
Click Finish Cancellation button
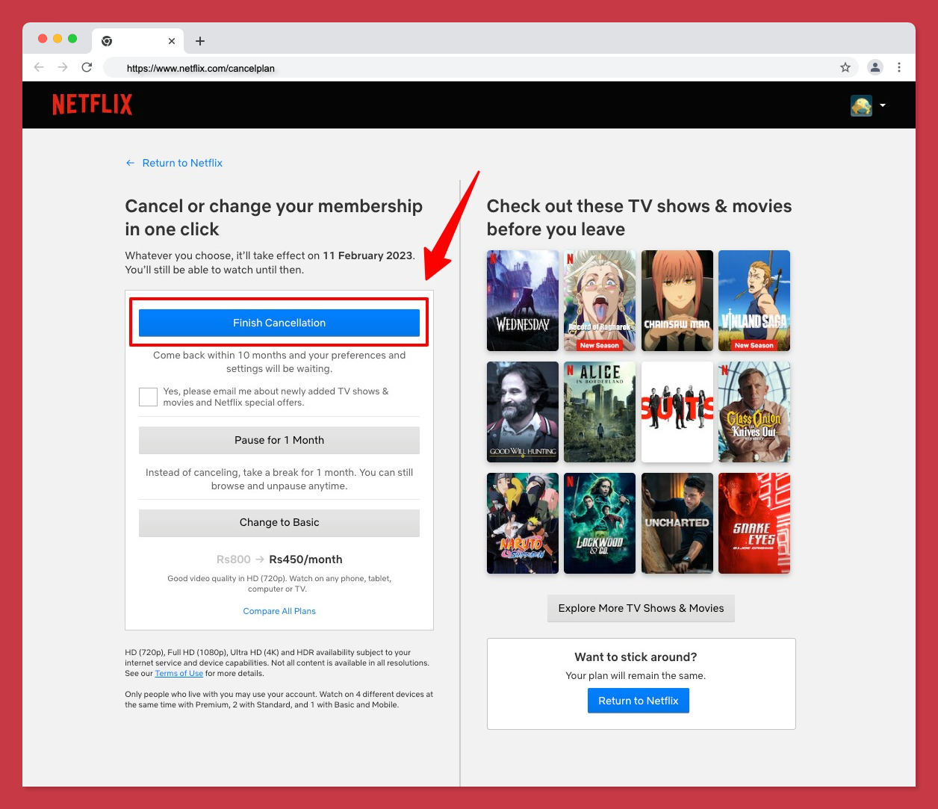click(279, 323)
